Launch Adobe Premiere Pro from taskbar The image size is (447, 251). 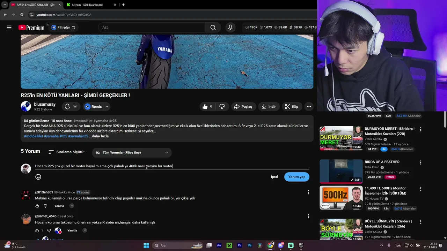[240, 245]
